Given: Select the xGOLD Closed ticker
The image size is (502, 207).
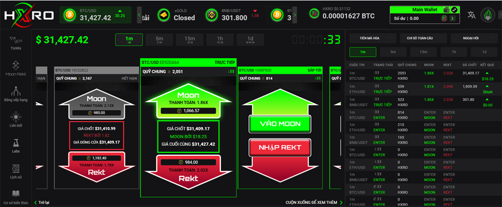Looking at the screenshot, I should pos(176,15).
